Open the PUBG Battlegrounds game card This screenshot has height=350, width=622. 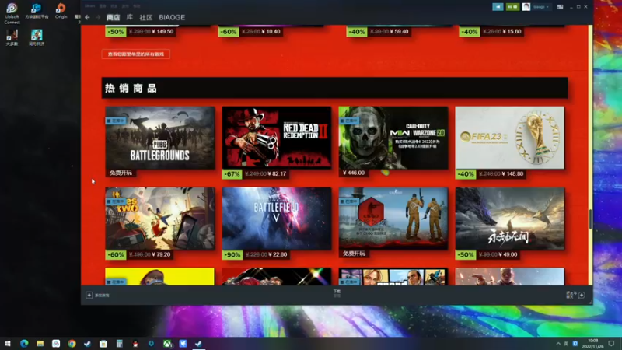click(160, 138)
